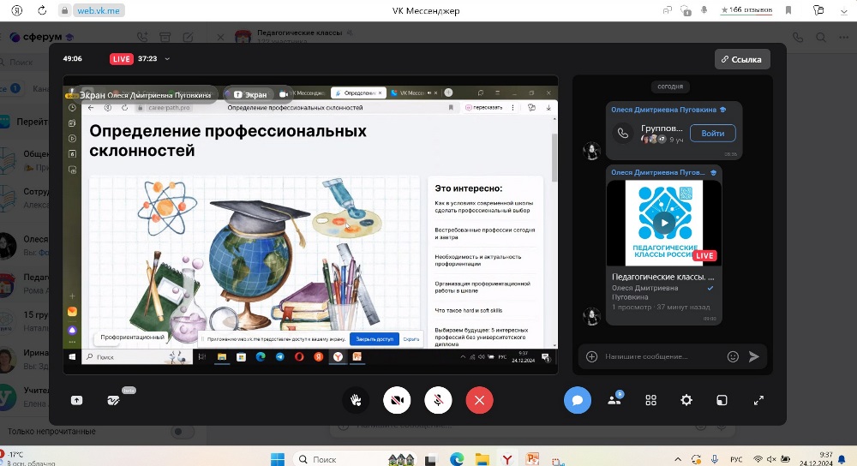Open the beta whiteboard tool
The image size is (857, 466).
coord(113,400)
